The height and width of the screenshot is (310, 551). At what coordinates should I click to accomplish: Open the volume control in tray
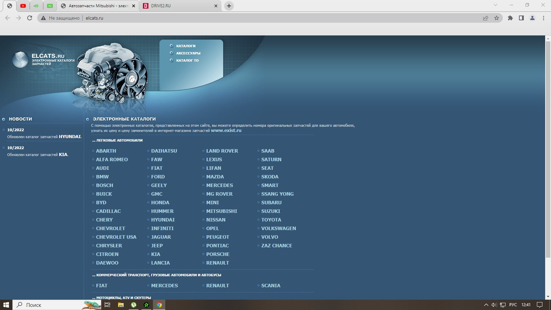coord(494,305)
